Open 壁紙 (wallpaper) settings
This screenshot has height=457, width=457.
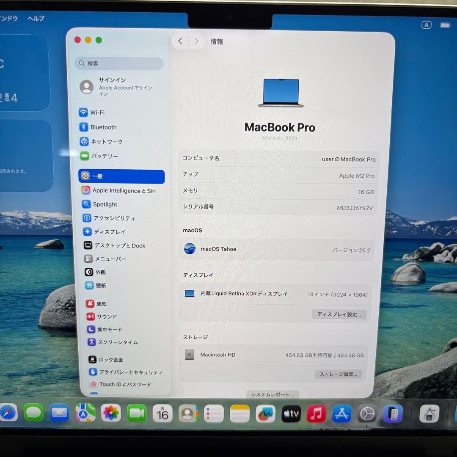pos(100,286)
